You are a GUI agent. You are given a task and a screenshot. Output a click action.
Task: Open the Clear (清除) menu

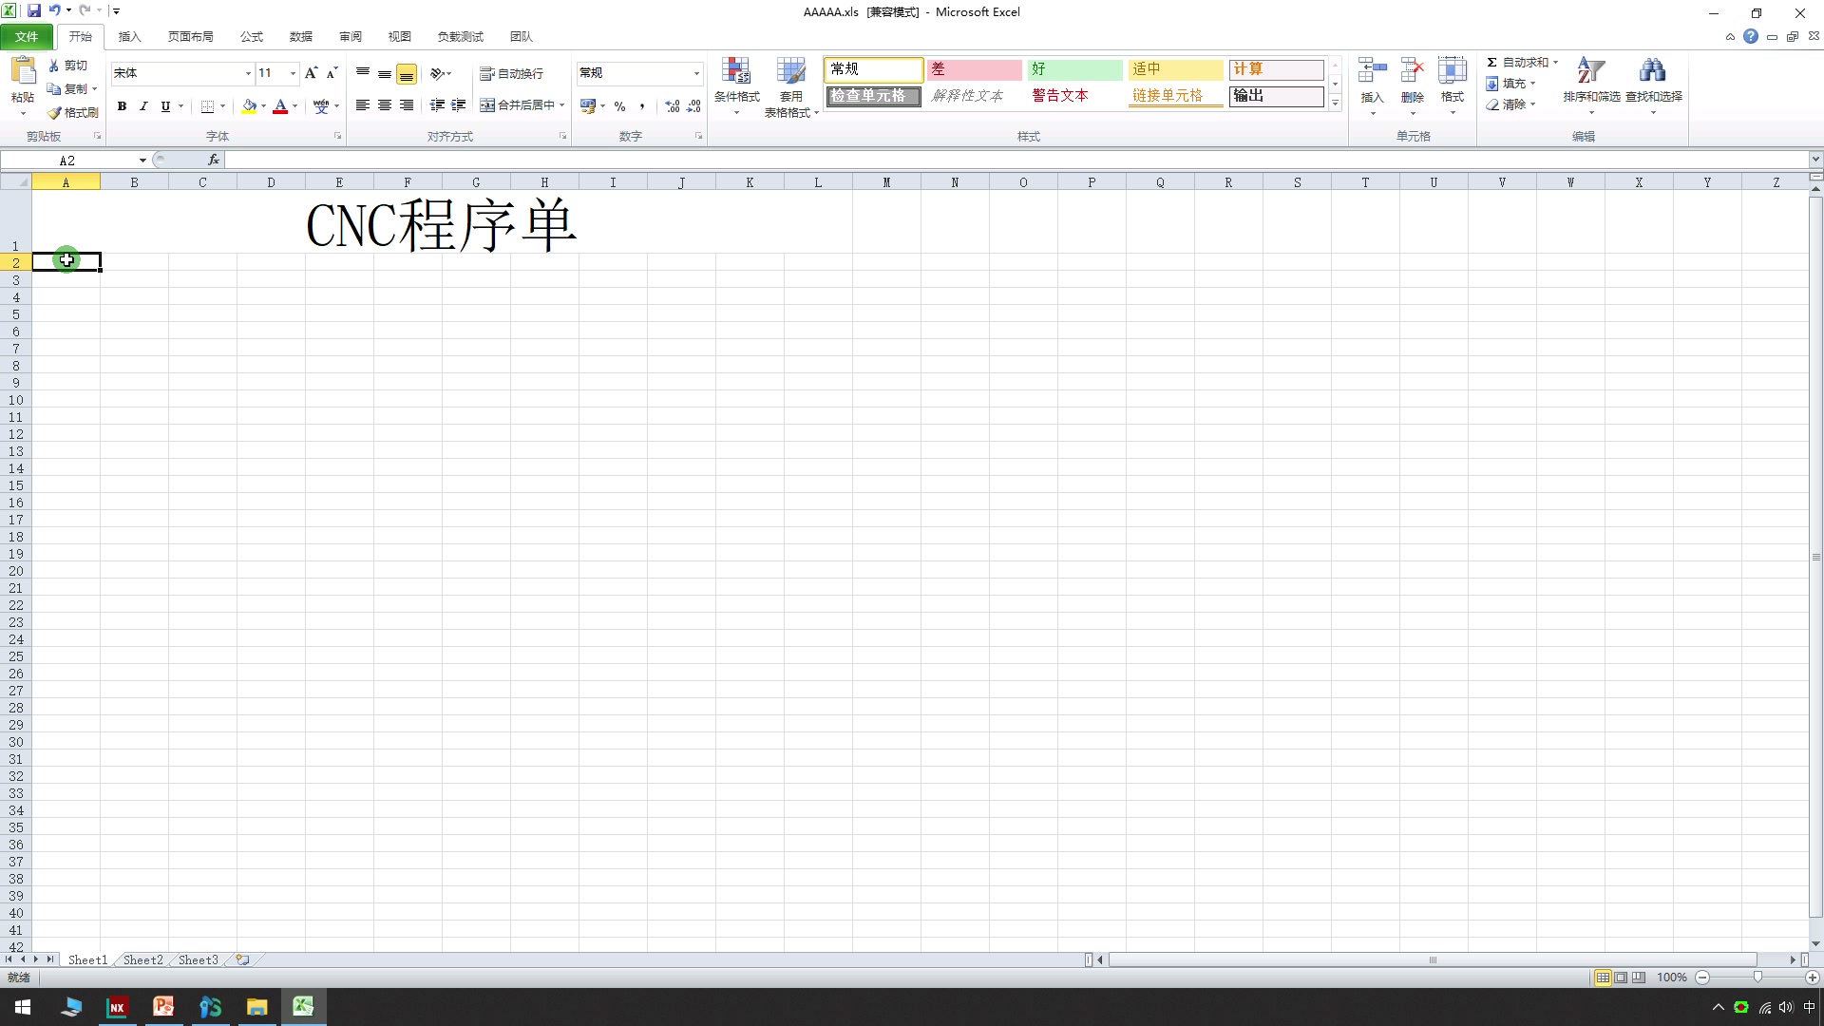(x=1511, y=104)
